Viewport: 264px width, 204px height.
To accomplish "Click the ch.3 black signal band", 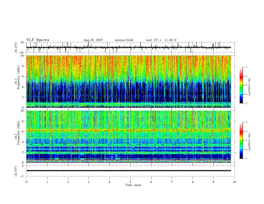I will (x=128, y=171).
